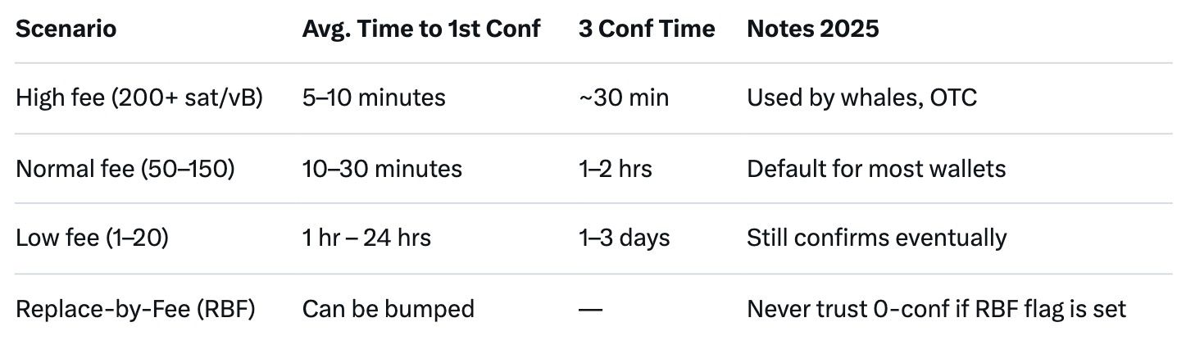This screenshot has height=354, width=1177.
Task: Click the Avg. Time to 1st Conf header
Action: click(x=421, y=29)
